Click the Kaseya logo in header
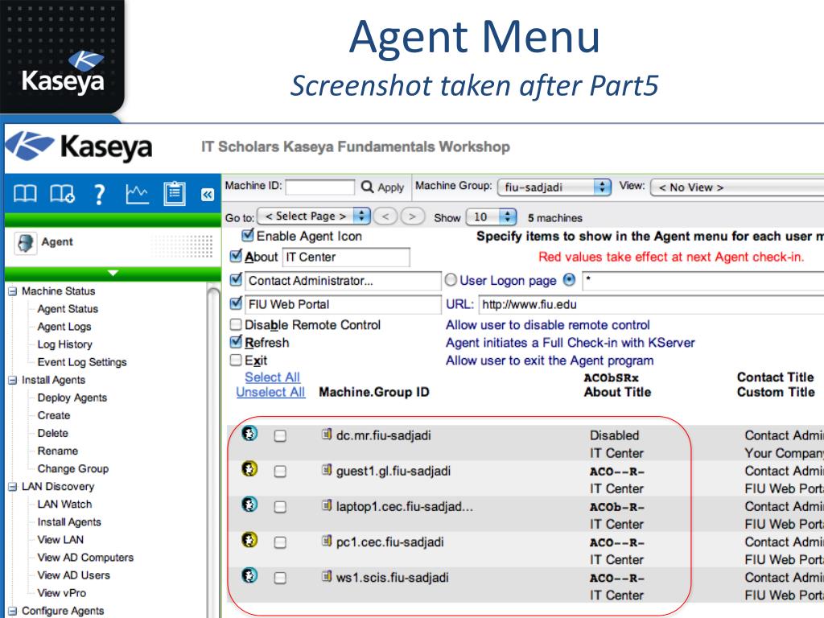This screenshot has height=618, width=824. tap(79, 146)
